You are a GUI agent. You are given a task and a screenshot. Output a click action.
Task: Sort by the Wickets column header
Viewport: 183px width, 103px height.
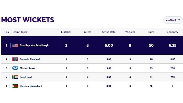130,32
